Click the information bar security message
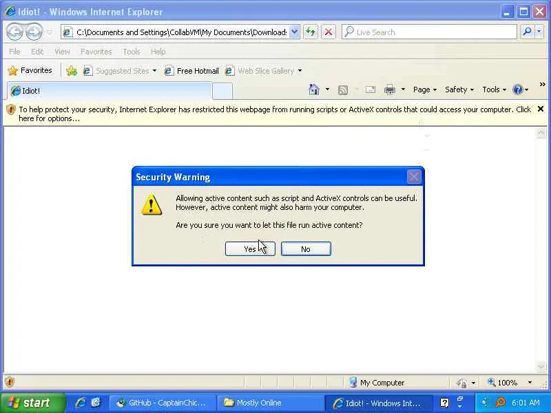This screenshot has height=413, width=551. pos(275,114)
